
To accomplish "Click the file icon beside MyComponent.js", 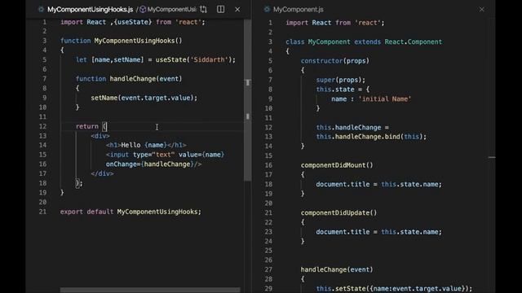I will tap(267, 9).
